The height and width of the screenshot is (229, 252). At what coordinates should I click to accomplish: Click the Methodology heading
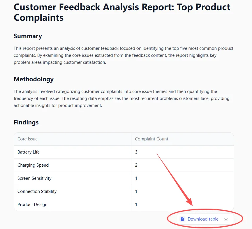(33, 79)
